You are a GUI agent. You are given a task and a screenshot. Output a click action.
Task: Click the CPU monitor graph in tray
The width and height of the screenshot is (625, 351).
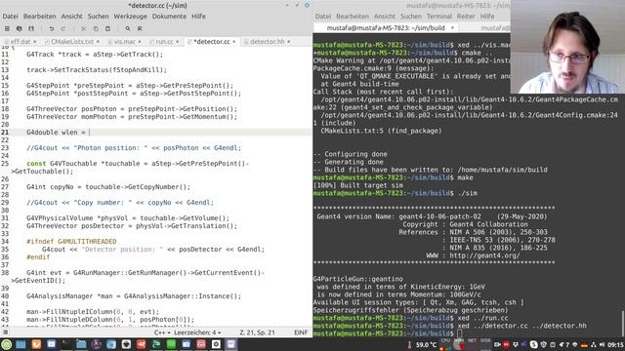click(x=445, y=344)
